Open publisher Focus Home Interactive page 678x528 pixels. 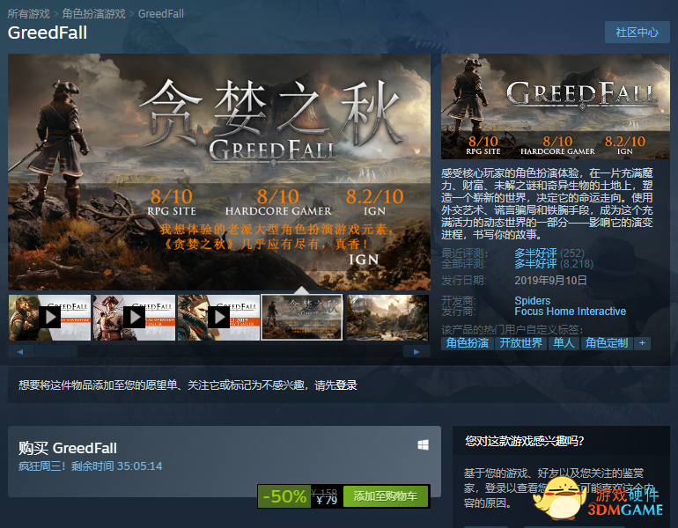point(570,312)
